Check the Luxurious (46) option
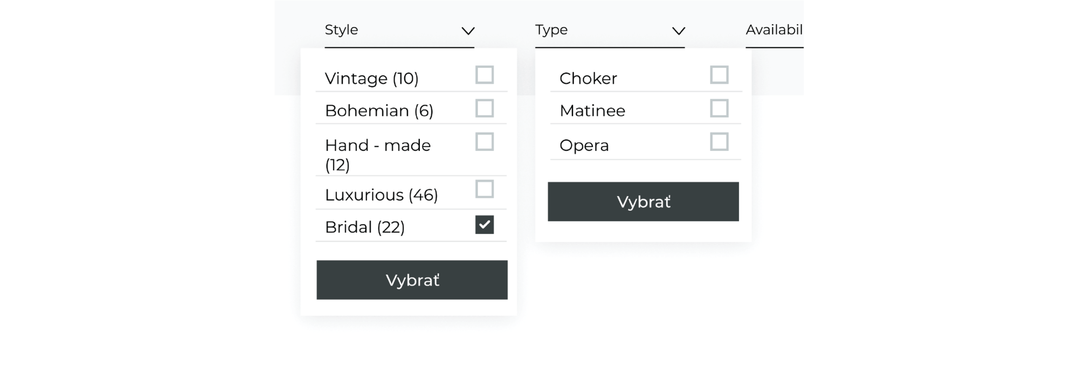 click(484, 190)
